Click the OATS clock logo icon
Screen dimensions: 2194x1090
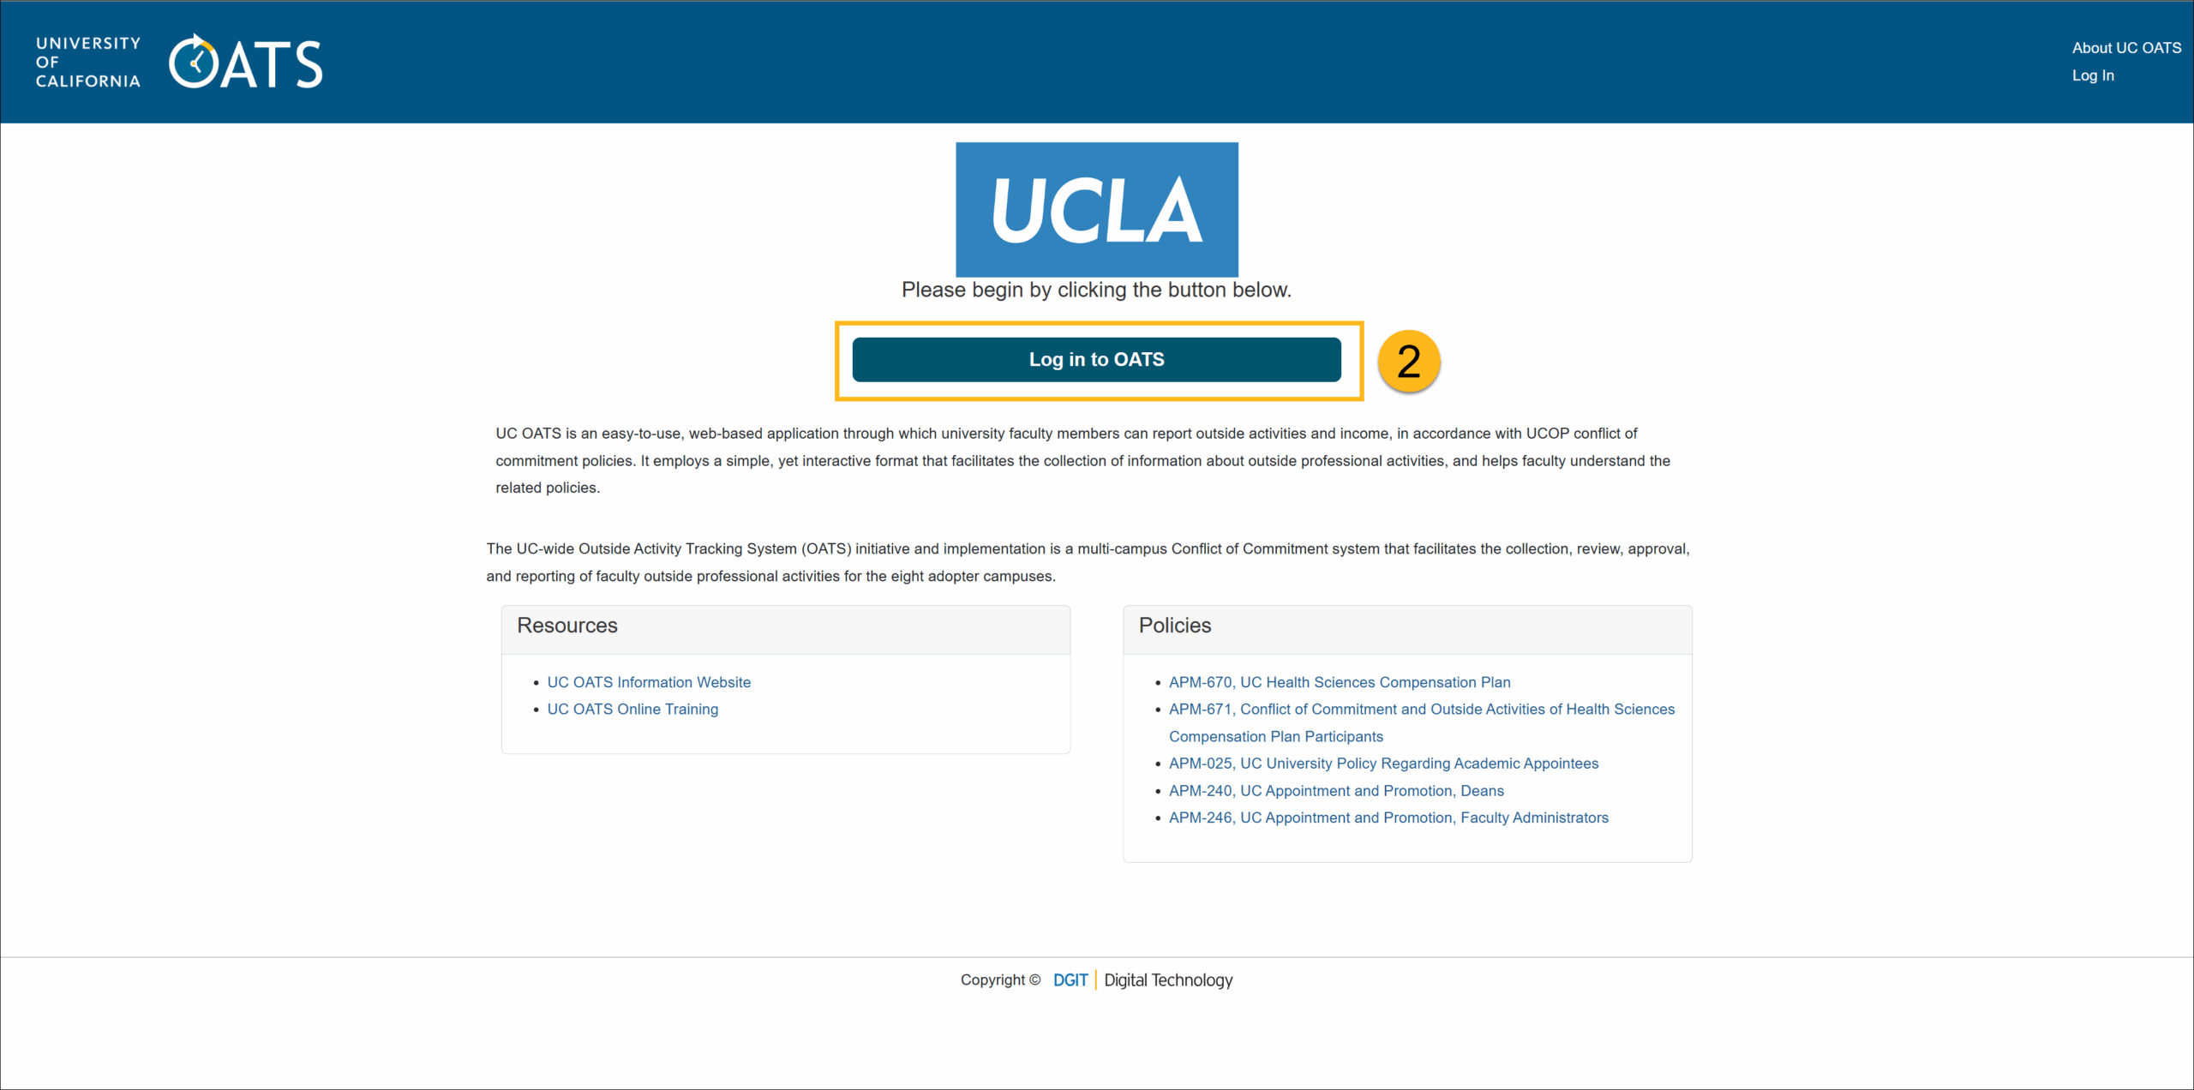point(194,63)
